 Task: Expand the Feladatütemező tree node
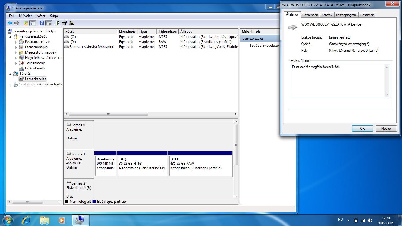point(16,42)
